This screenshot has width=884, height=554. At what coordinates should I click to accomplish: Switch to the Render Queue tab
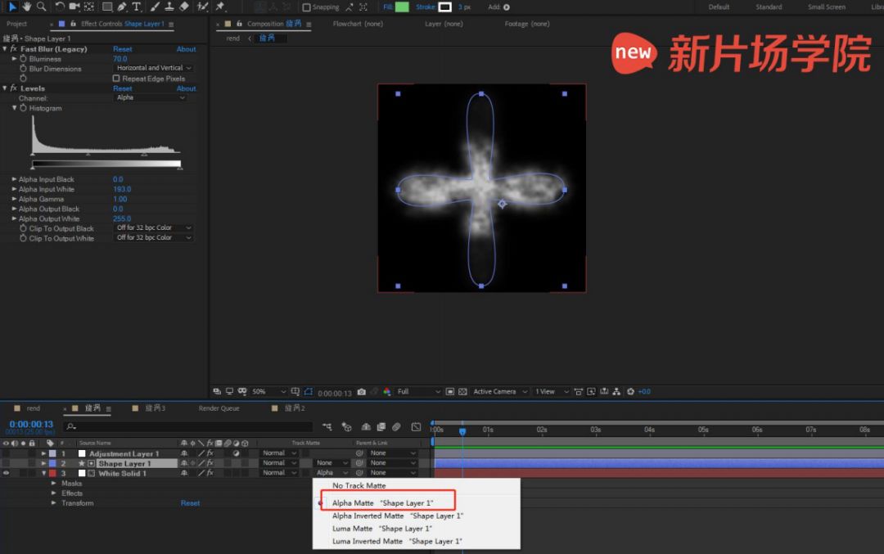219,408
